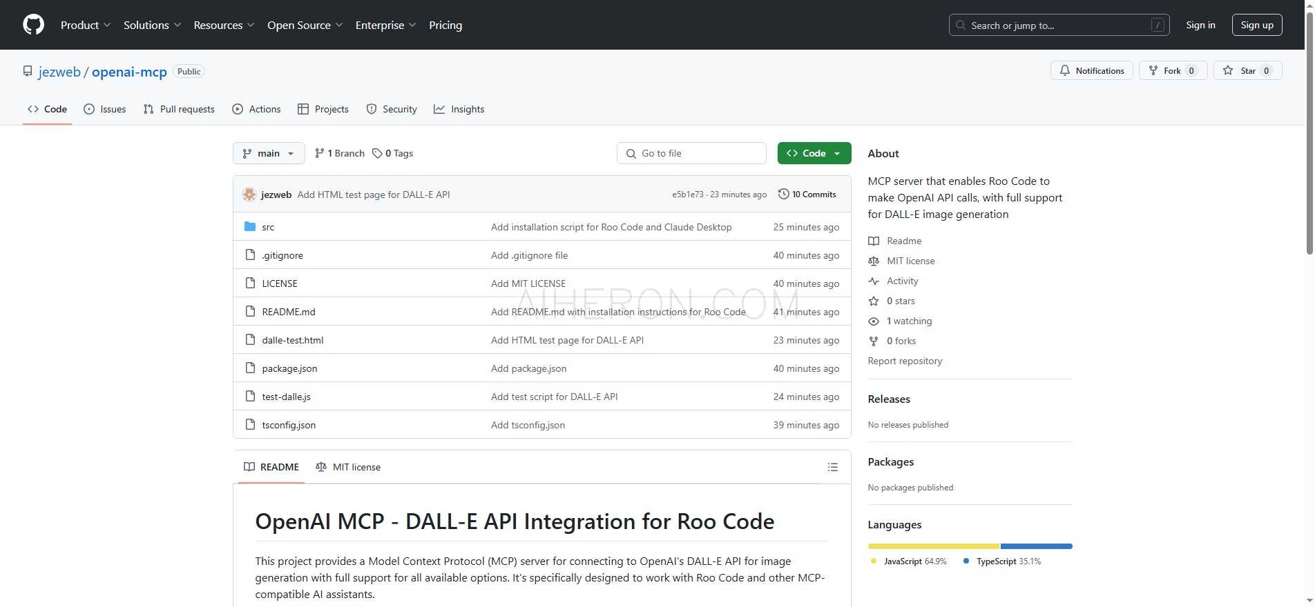Click the JavaScript 64.9% language legend
1315x607 pixels.
(909, 561)
